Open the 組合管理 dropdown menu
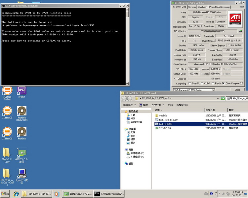 130,105
